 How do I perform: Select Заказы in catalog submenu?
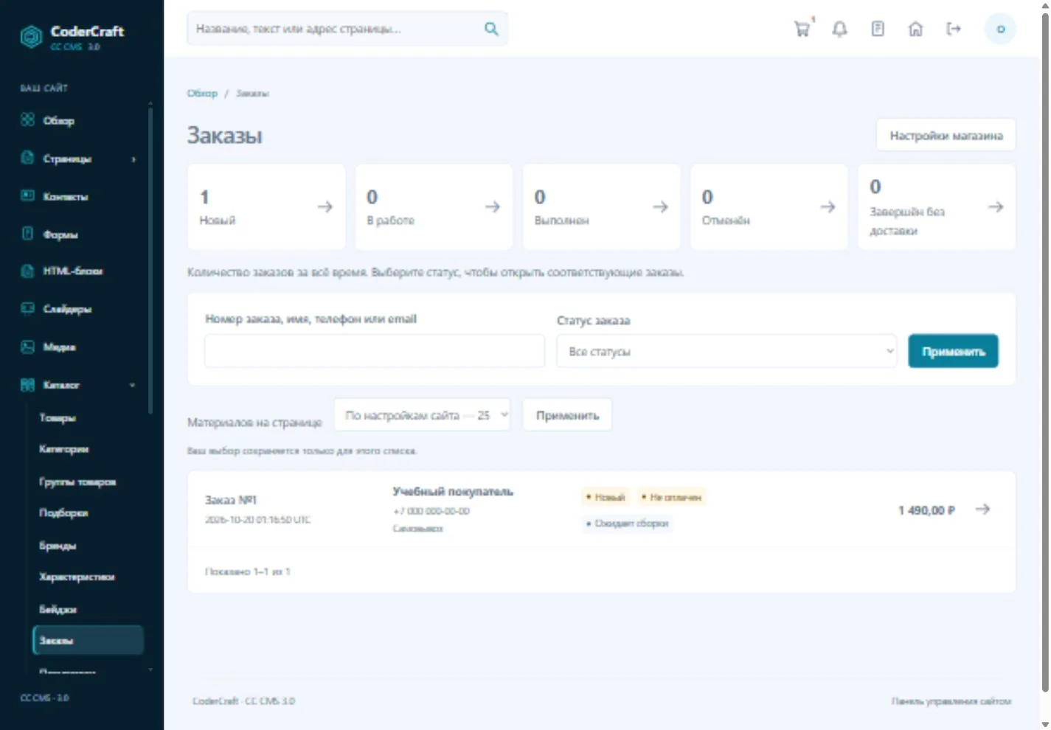tap(88, 640)
